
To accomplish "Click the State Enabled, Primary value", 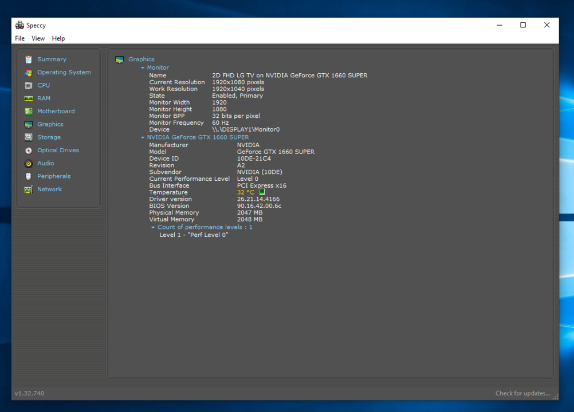I will [x=238, y=96].
